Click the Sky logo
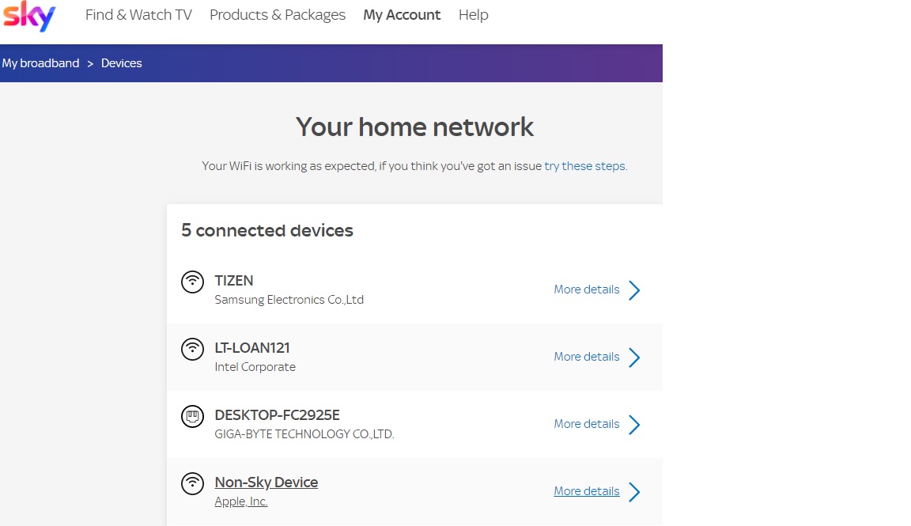 coord(28,15)
